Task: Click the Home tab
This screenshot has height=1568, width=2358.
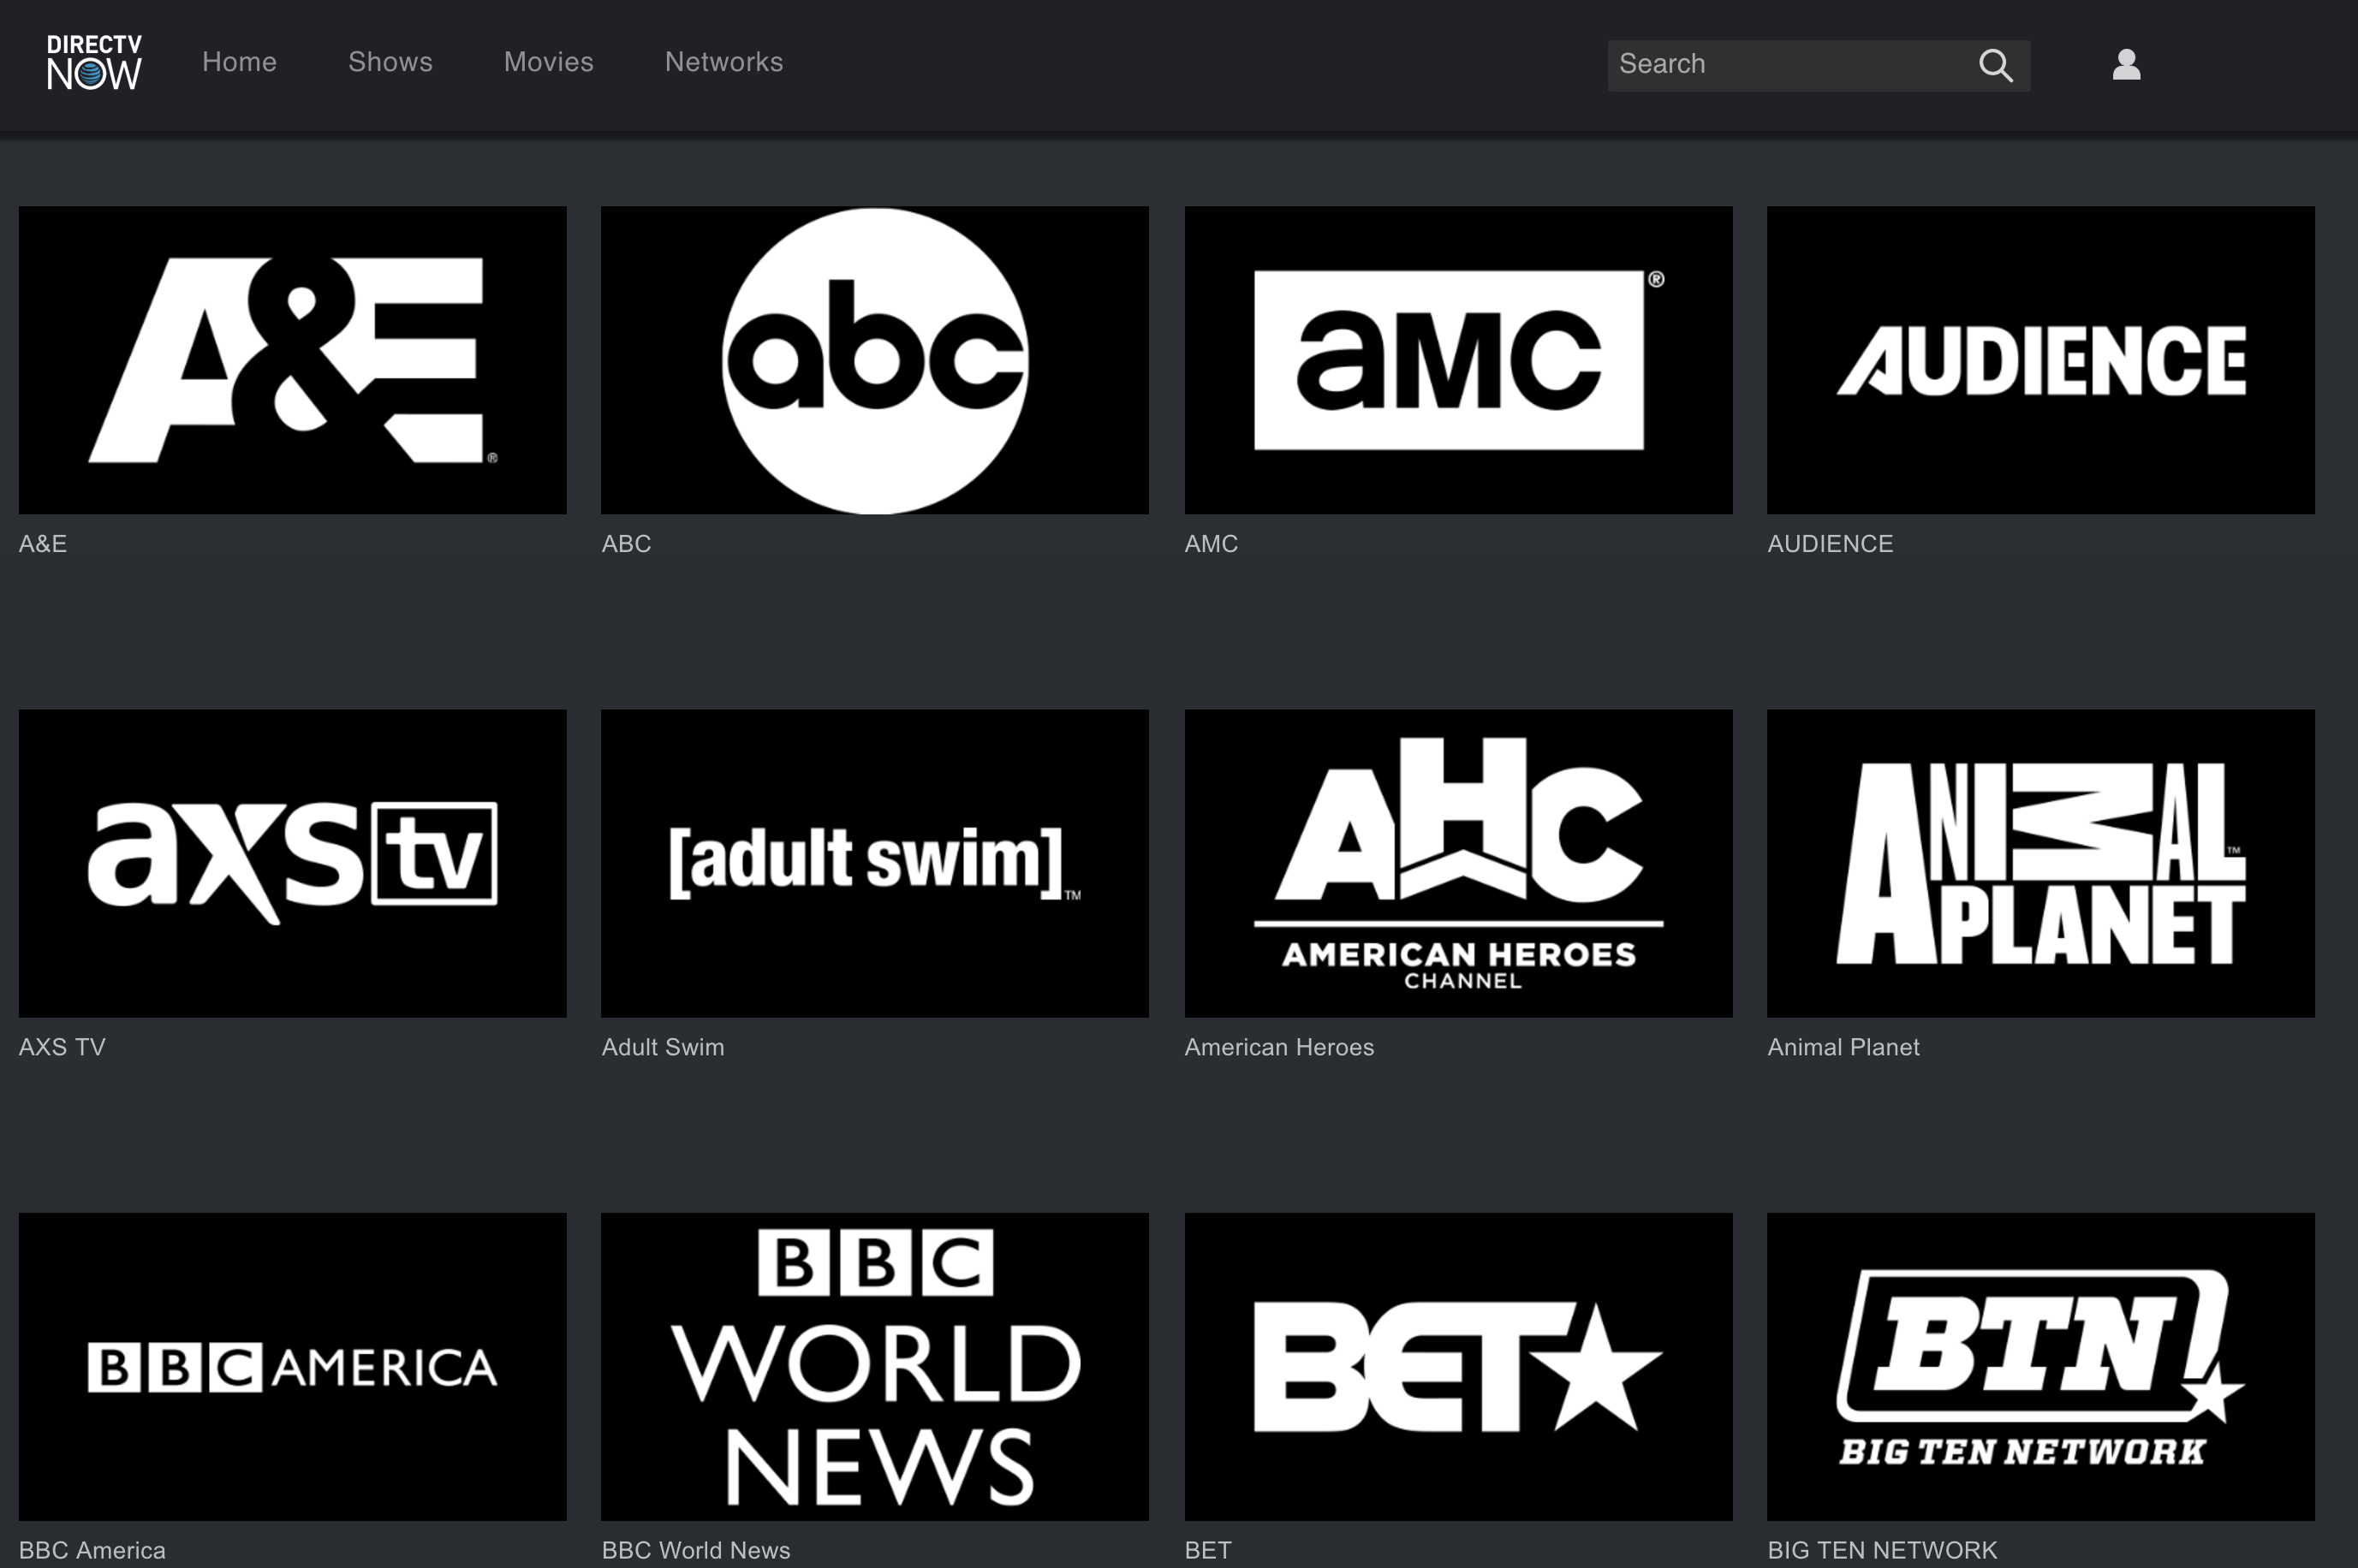Action: [238, 62]
